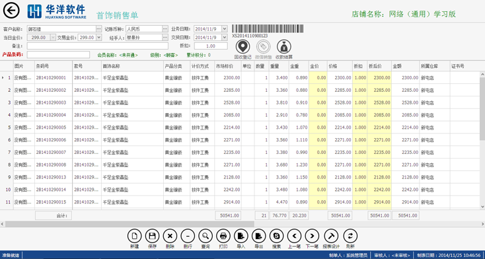This screenshot has height=259, width=485.
Task: Click the horizontal scrollbar right arrow
Action: (x=482, y=224)
